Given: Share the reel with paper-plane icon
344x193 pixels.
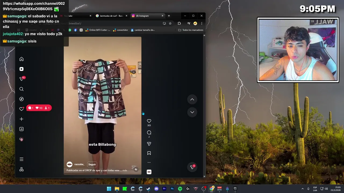Looking at the screenshot, I should 149,144.
